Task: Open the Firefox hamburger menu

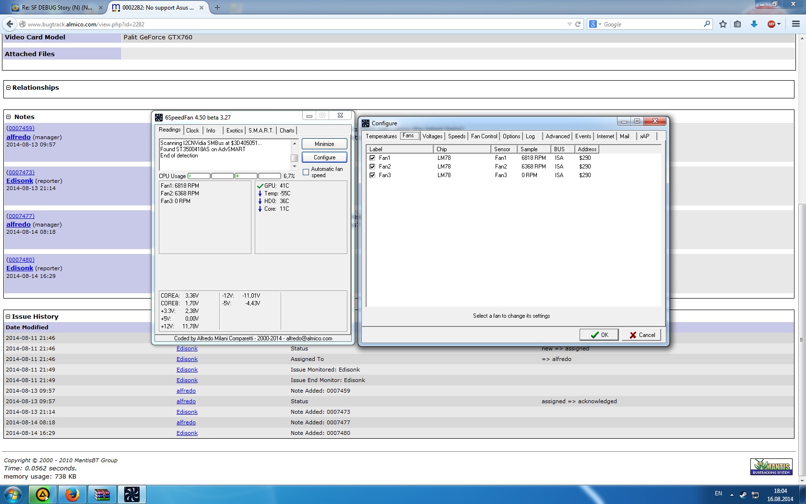Action: click(796, 24)
